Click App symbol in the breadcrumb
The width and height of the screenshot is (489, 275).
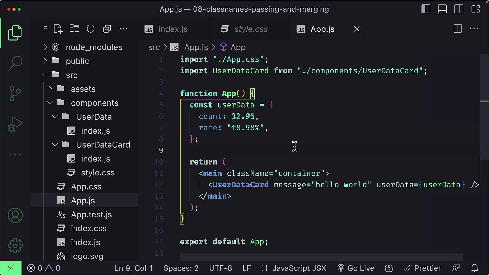coord(233,47)
